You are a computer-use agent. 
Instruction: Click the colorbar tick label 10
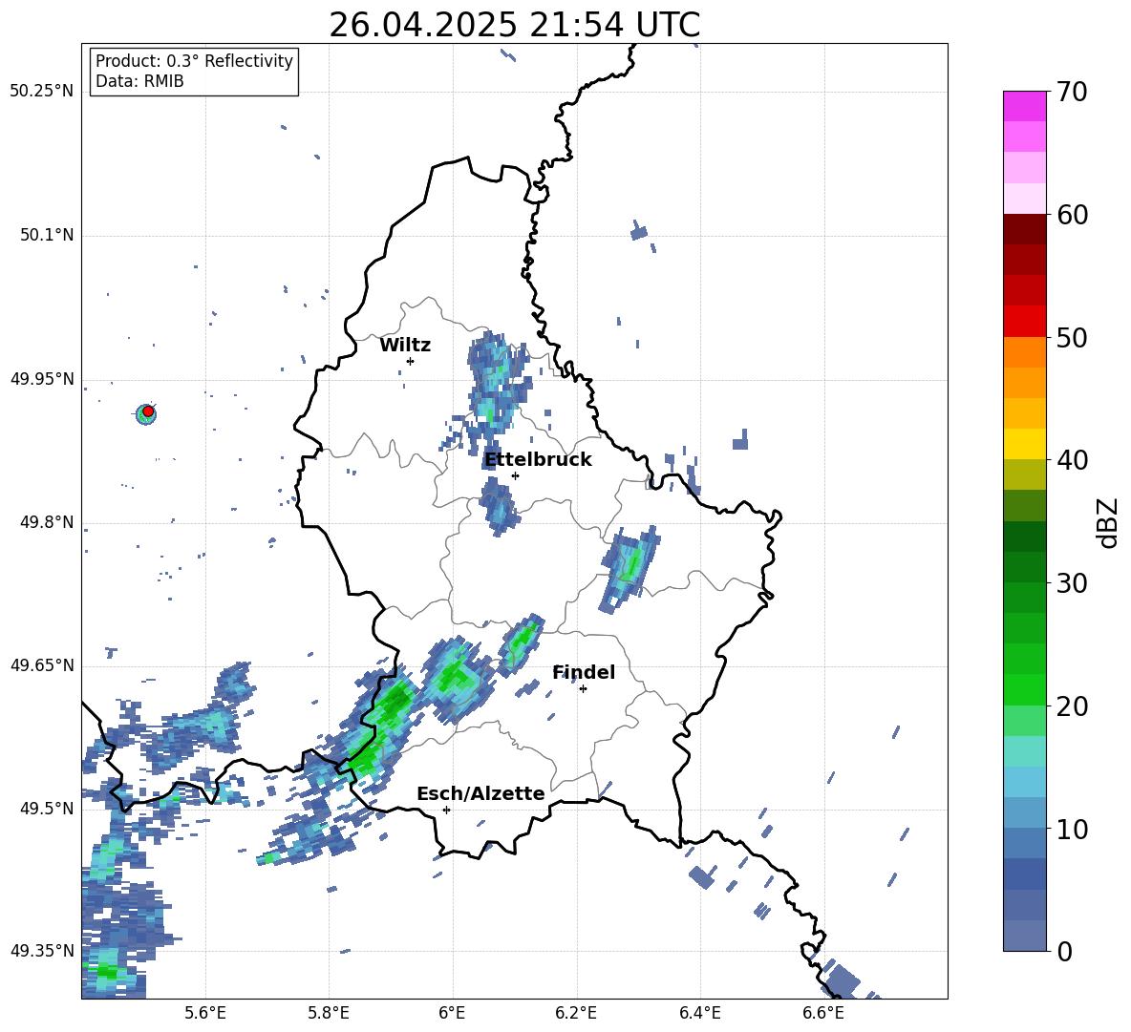(x=1071, y=829)
